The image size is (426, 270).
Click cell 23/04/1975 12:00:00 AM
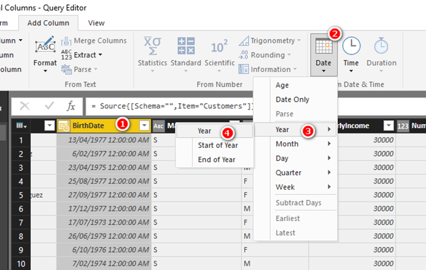(x=104, y=168)
